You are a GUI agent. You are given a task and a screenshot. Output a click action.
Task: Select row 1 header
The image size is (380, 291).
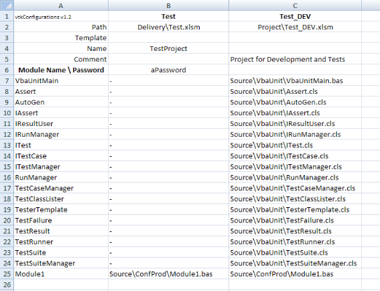point(7,16)
